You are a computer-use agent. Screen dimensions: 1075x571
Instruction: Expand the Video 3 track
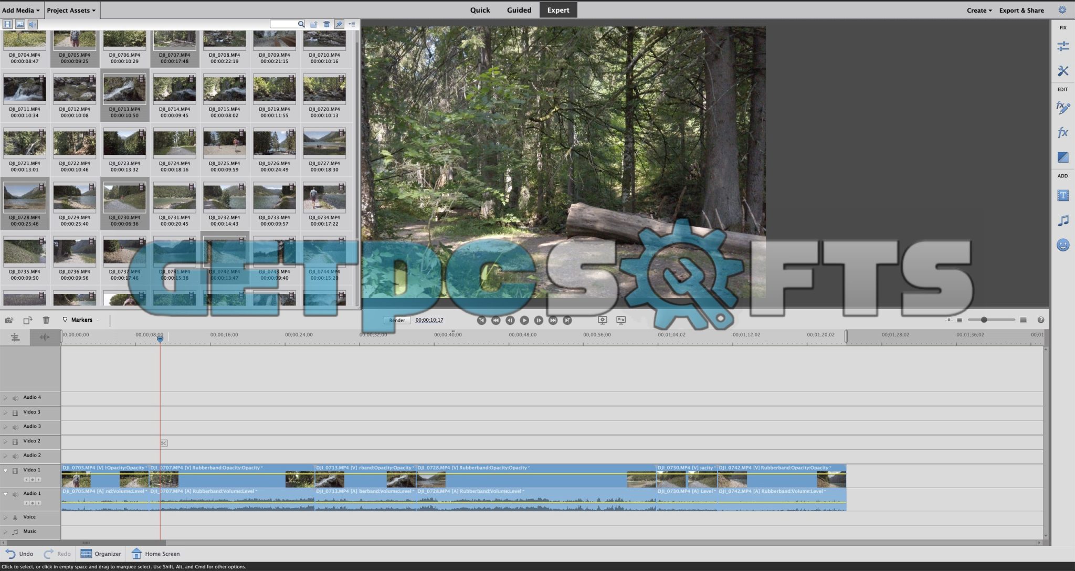point(5,413)
